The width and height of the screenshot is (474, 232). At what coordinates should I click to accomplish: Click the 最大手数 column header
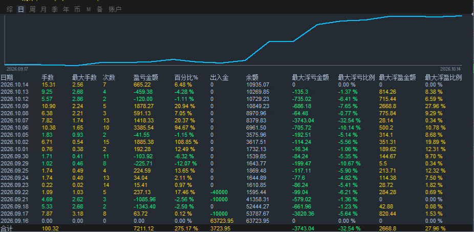click(x=84, y=78)
